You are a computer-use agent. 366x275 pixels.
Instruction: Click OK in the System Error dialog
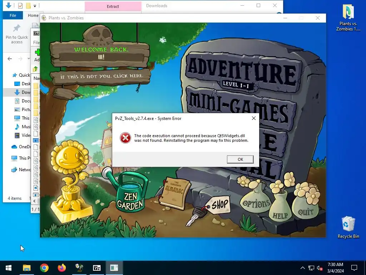coord(240,159)
